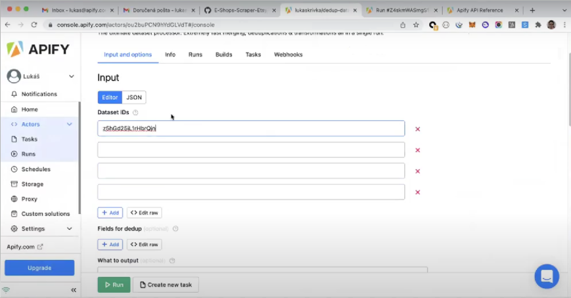The width and height of the screenshot is (571, 298).
Task: Click fourth empty Dataset ID field
Action: coord(251,192)
